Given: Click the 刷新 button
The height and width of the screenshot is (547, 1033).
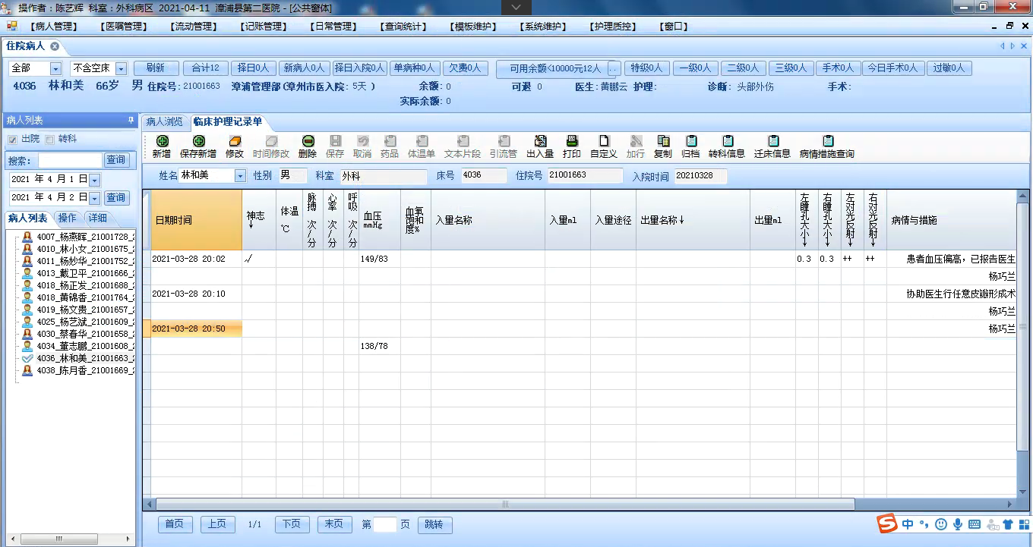Looking at the screenshot, I should point(155,68).
